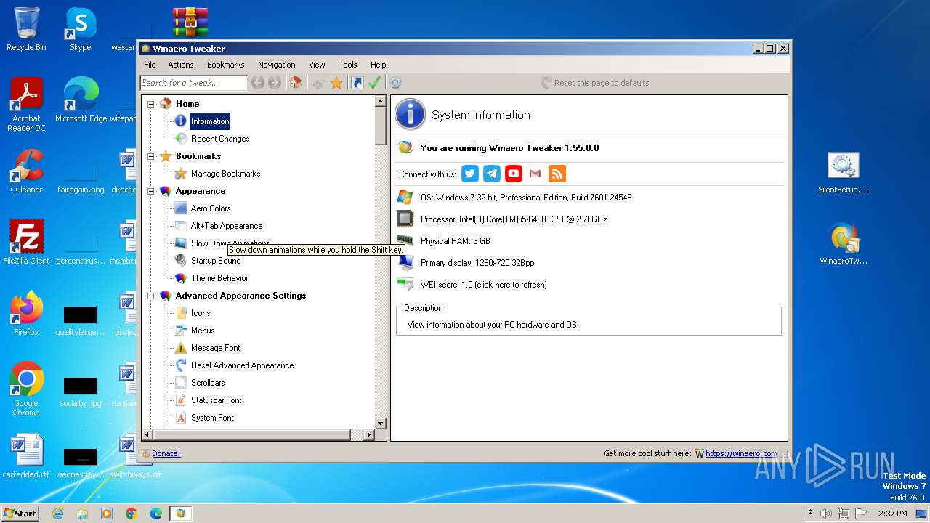Open bookmarks star icon in toolbar
Viewport: 930px width, 523px height.
coord(336,83)
